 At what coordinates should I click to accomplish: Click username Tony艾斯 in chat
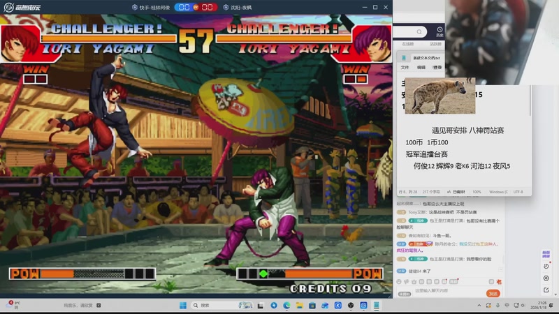[417, 212]
